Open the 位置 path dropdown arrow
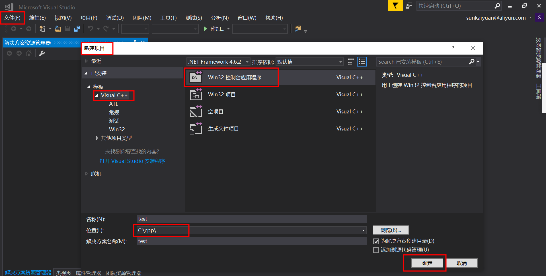Screen dimensions: 546x276 (x=363, y=230)
